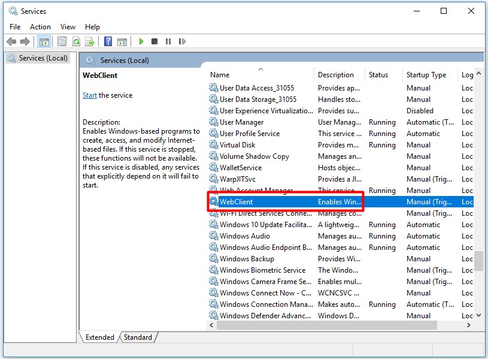Click the gear icon beside Volume Shadow Copy
This screenshot has width=488, height=359.
pos(214,156)
